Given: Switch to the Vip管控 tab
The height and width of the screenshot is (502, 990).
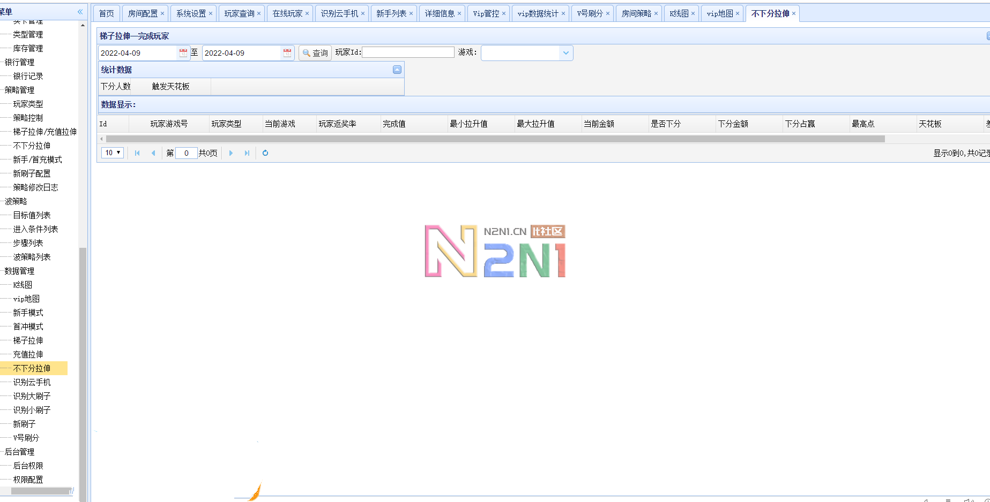Looking at the screenshot, I should point(486,13).
